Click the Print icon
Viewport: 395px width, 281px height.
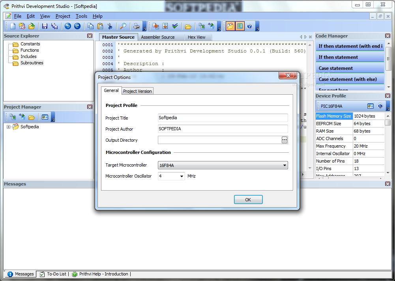click(x=137, y=26)
